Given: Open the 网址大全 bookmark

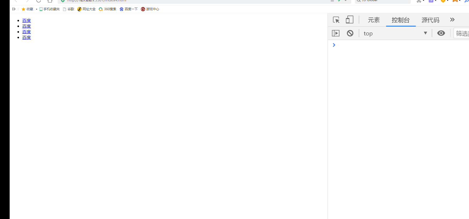Looking at the screenshot, I should click(86, 9).
